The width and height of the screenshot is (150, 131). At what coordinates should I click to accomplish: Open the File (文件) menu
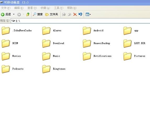(6, 8)
